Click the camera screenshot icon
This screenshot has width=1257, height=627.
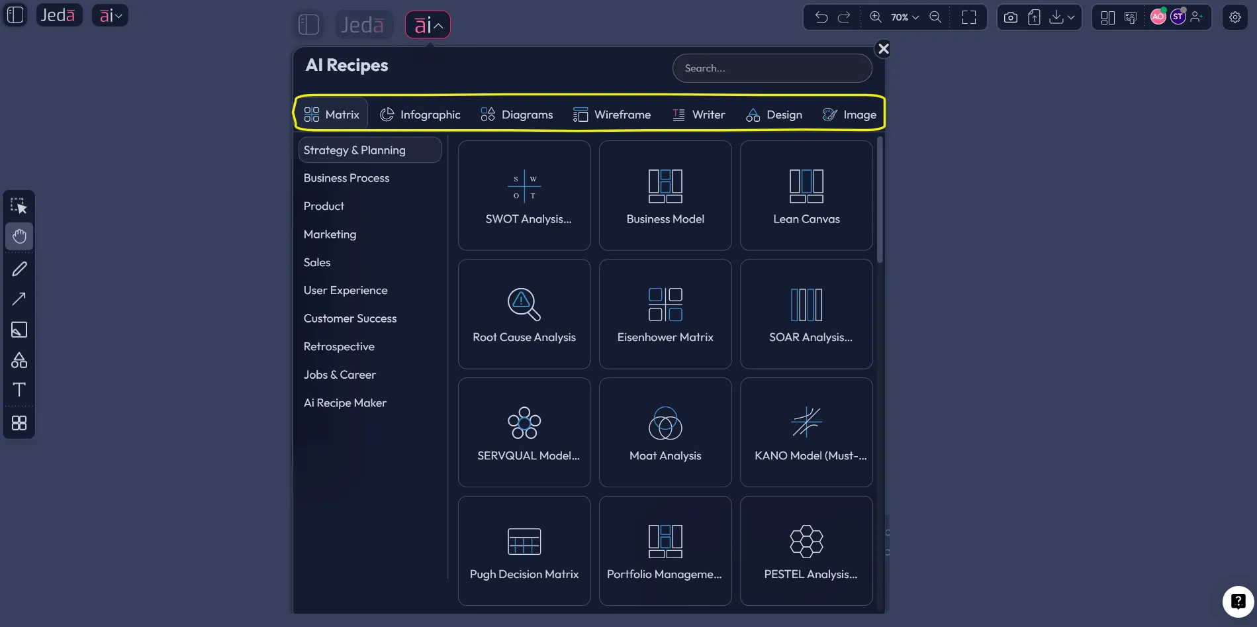point(1010,18)
